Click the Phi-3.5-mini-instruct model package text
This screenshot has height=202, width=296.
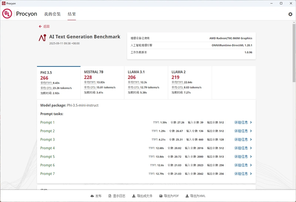tap(83, 105)
